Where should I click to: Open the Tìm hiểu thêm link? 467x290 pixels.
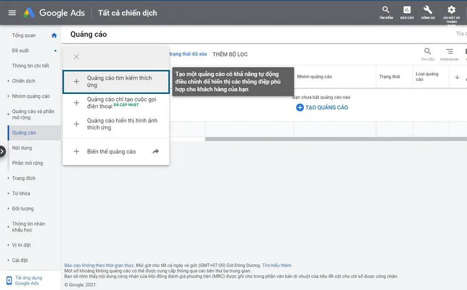[x=276, y=265]
